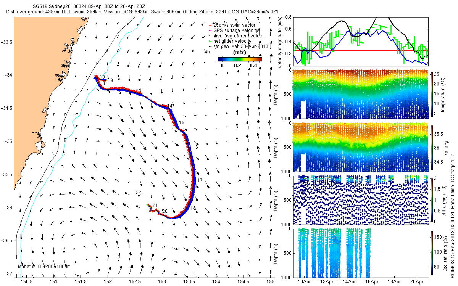Click the '20Apr' time axis tick
This screenshot has width=458, height=286.
click(x=417, y=282)
